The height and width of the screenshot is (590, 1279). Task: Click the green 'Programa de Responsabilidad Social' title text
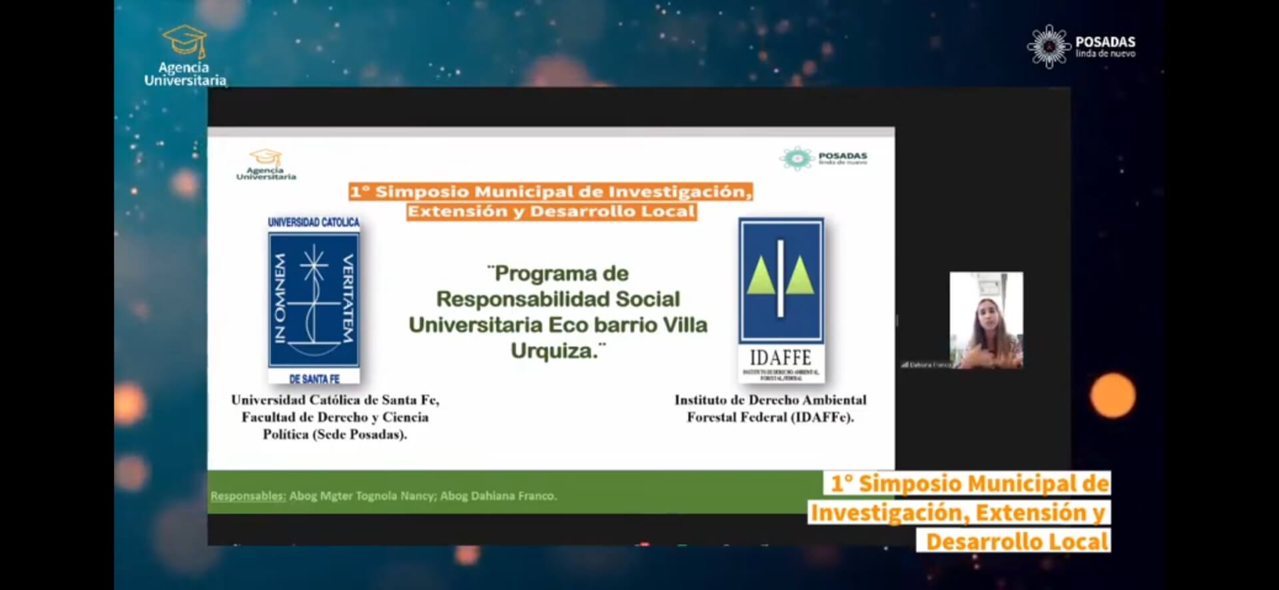(558, 312)
